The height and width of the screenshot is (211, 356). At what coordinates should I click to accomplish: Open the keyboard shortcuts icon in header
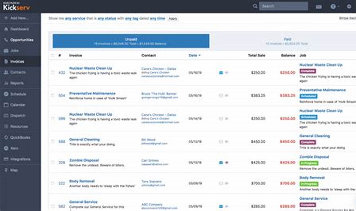coord(319,6)
